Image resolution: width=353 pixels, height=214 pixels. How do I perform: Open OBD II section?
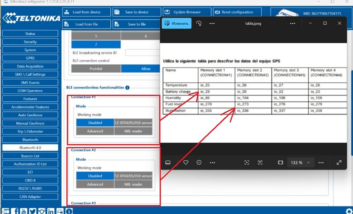point(30,181)
